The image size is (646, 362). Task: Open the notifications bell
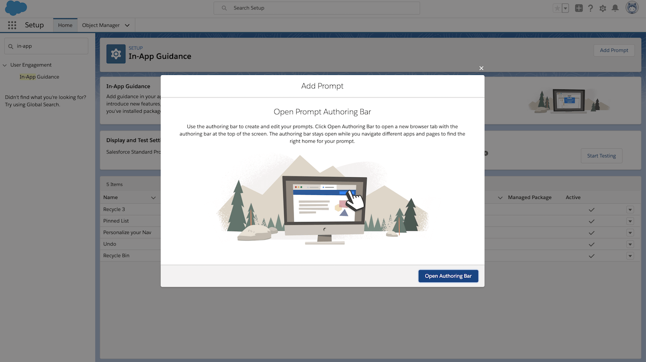point(615,8)
